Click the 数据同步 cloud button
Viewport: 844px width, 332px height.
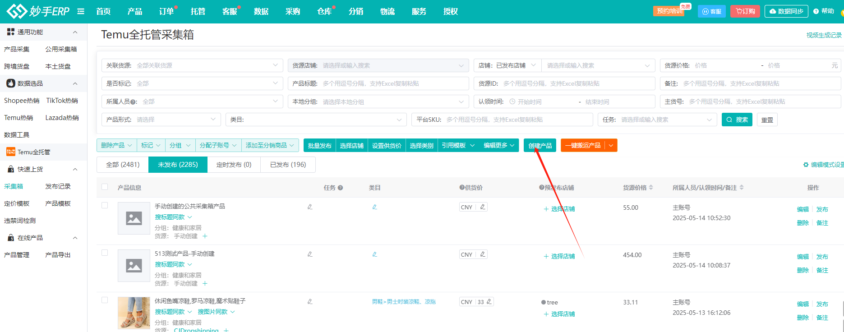pos(786,11)
